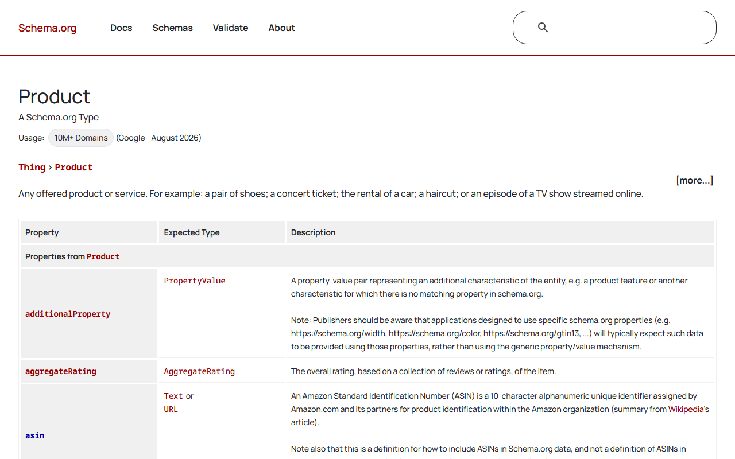This screenshot has width=735, height=459.
Task: Click the 10M+ Domains usage badge
Action: click(x=81, y=138)
